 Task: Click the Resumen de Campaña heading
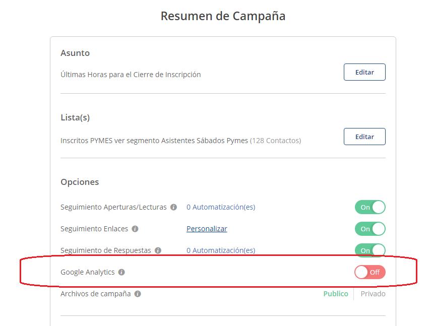point(223,16)
